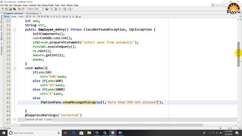242x136 pixels.
Task: Collapse the auto() method fold at line 33
Action: click(14, 68)
